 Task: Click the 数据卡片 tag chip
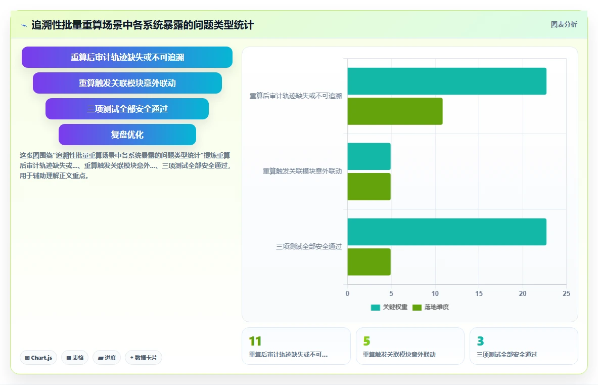click(144, 358)
